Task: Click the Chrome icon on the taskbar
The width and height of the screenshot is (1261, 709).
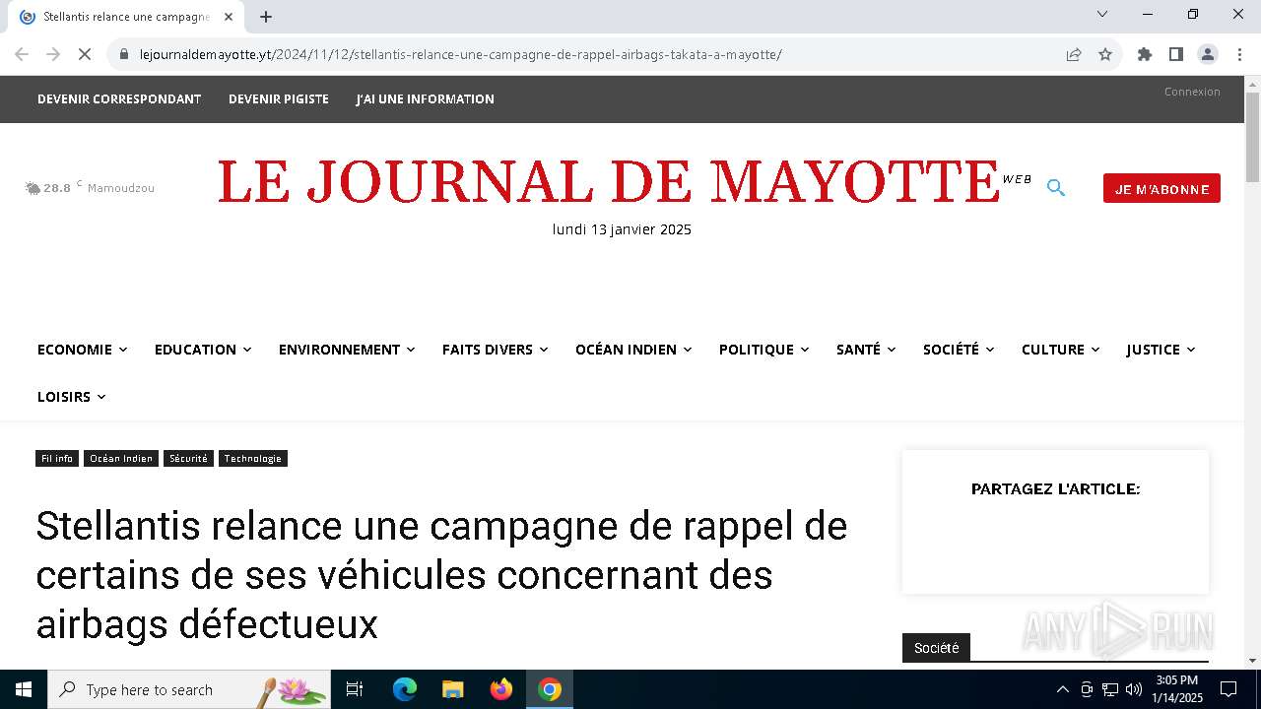Action: (x=550, y=689)
